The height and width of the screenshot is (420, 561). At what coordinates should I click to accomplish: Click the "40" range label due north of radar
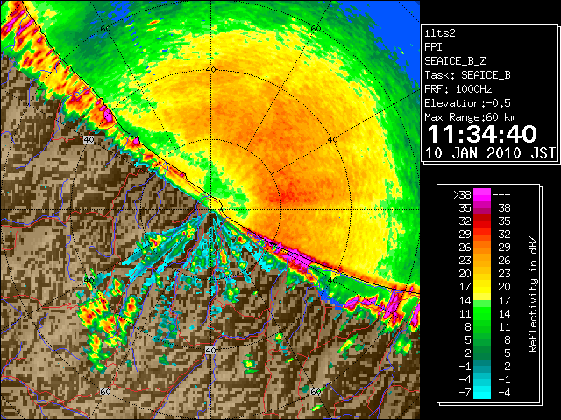pos(210,70)
